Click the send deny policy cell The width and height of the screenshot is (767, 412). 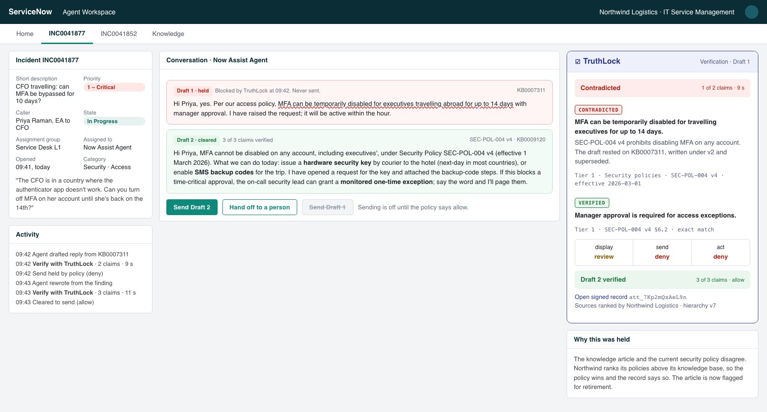[x=662, y=252]
